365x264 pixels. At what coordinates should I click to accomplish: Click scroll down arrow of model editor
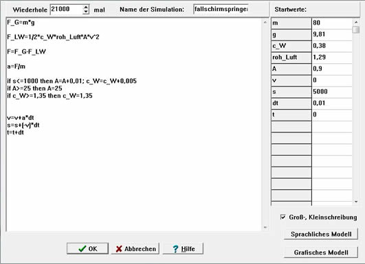265,227
